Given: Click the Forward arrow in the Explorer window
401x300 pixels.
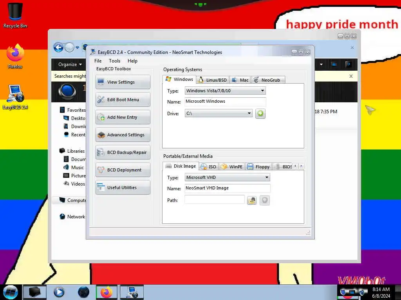Looking at the screenshot, I should [69, 47].
